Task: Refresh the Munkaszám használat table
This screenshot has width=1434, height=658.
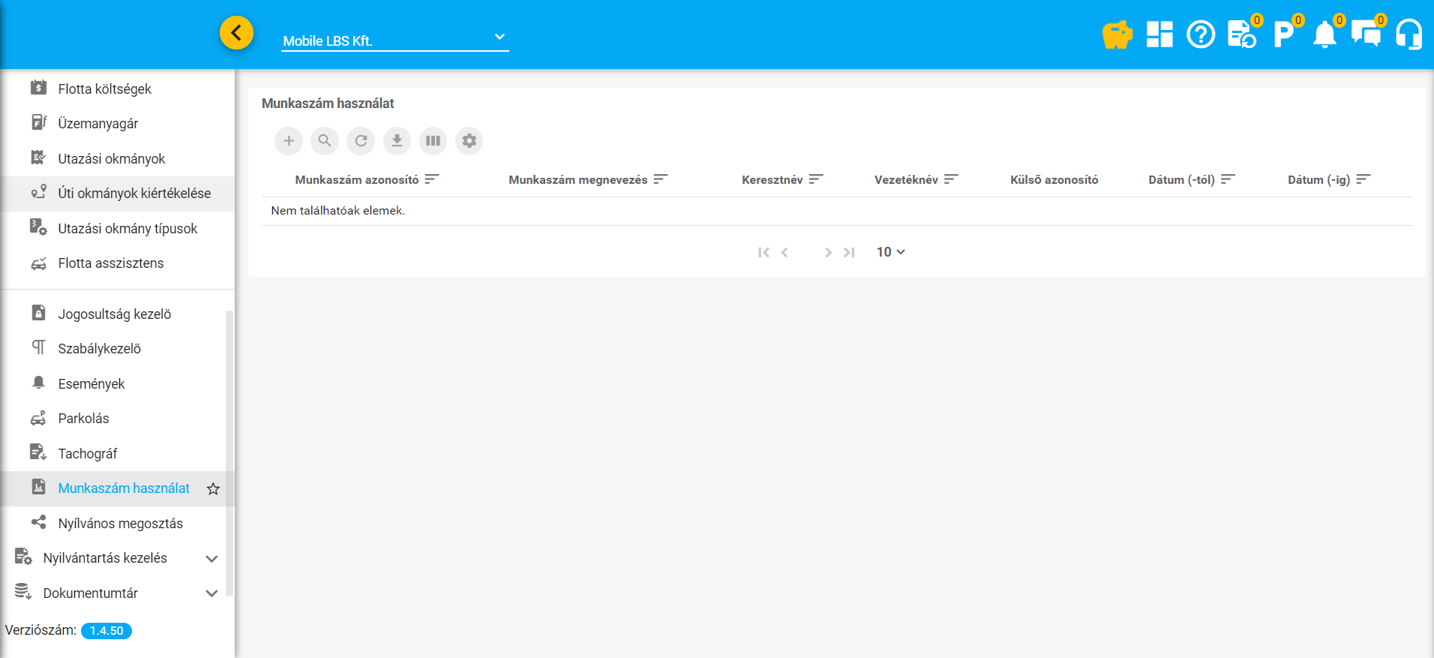Action: click(361, 141)
